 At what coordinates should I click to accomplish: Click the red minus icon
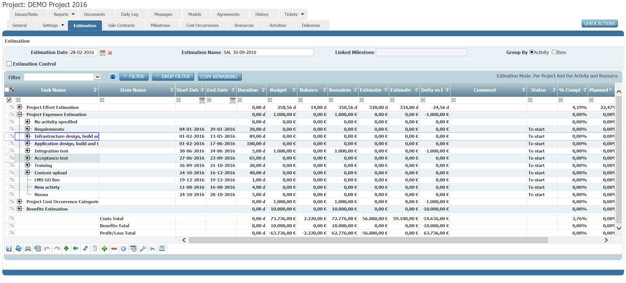point(114,248)
